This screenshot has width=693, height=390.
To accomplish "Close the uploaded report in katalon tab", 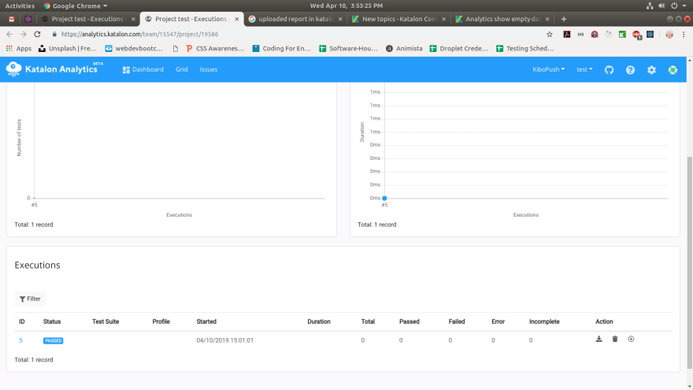I will (340, 19).
